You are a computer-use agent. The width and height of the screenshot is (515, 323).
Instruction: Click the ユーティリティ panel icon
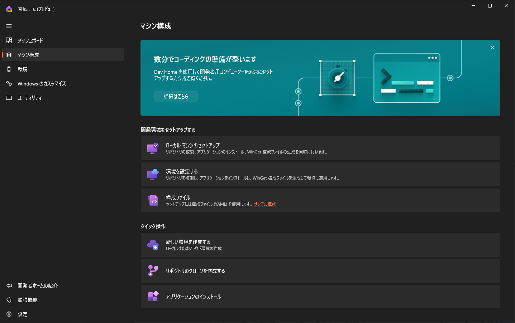tap(9, 98)
